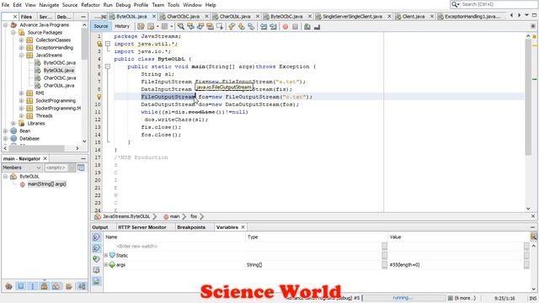Click the main breadcrumb item
The width and height of the screenshot is (539, 303).
click(x=174, y=216)
